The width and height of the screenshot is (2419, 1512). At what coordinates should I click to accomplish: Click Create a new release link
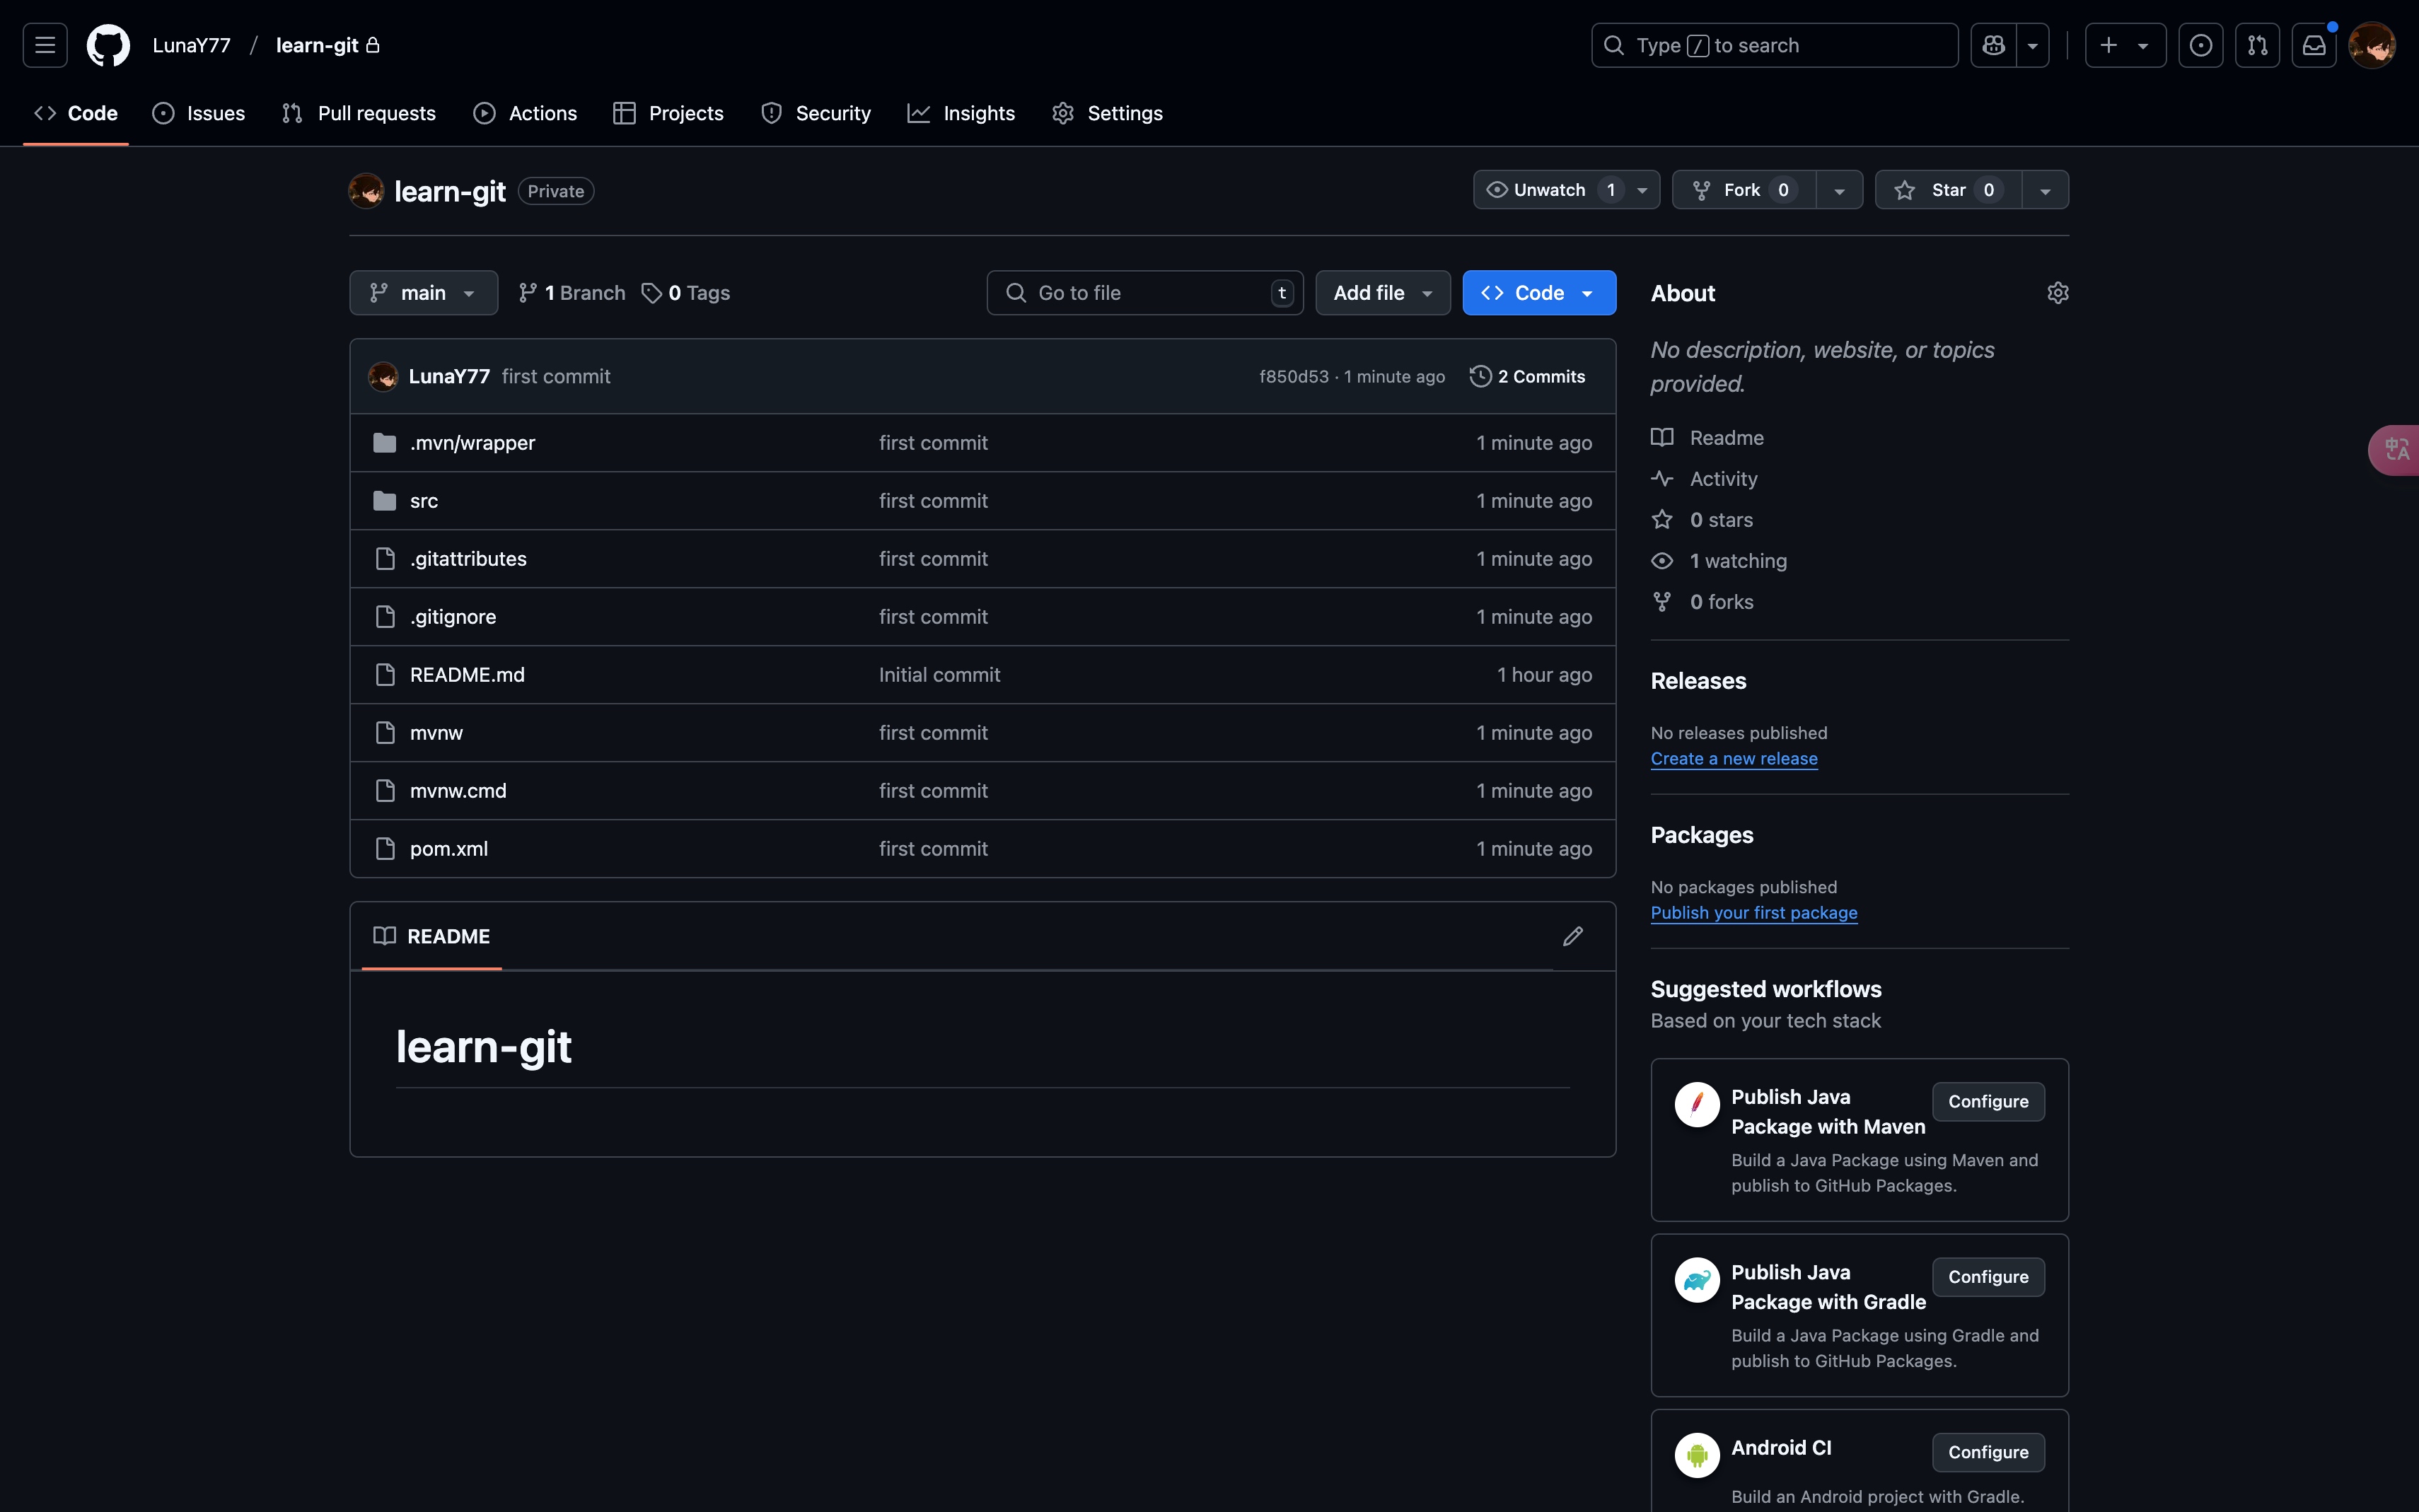pyautogui.click(x=1734, y=758)
